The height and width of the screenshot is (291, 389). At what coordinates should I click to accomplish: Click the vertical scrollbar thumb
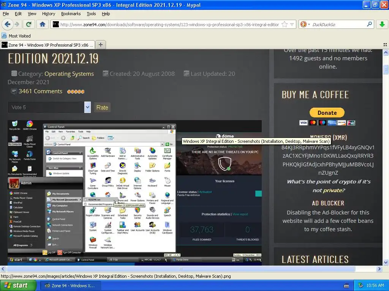386,69
